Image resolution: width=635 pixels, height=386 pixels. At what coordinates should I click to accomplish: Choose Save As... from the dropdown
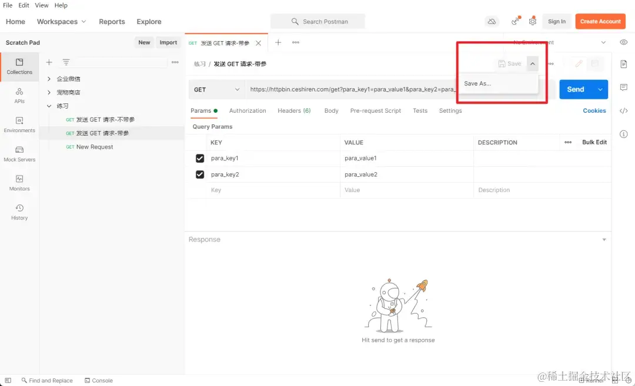498,84
